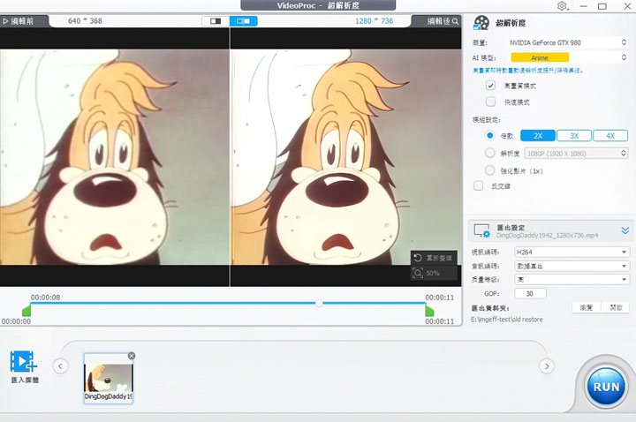
Task: Open the quality level dropdown
Action: (572, 279)
